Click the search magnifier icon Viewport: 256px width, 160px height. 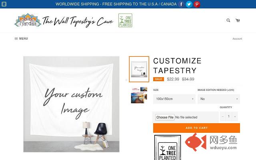point(228,20)
